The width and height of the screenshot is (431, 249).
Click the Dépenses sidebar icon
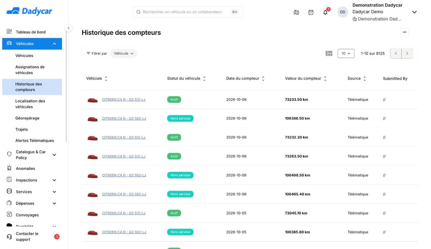[9, 203]
